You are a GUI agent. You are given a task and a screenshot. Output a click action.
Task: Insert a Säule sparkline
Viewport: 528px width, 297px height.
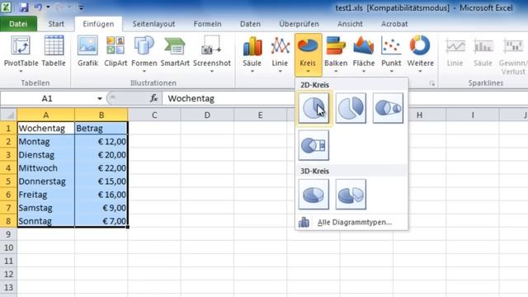click(x=483, y=52)
